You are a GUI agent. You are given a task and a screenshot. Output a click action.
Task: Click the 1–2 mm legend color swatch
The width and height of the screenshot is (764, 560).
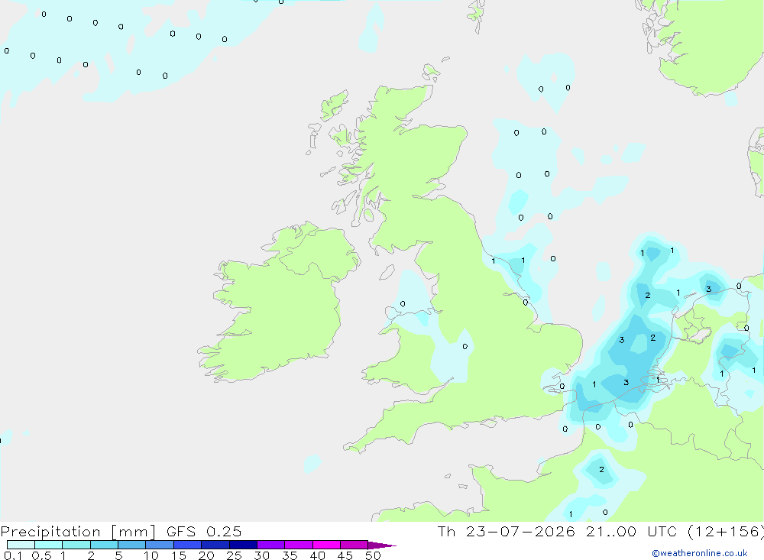pyautogui.click(x=76, y=545)
